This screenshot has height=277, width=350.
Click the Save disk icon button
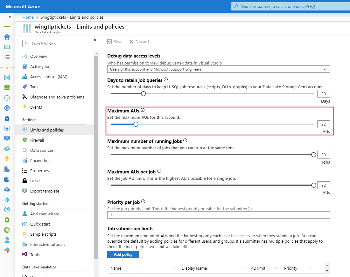click(115, 42)
